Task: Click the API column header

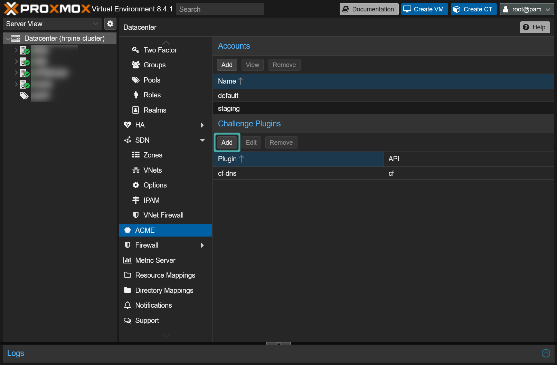Action: point(469,159)
